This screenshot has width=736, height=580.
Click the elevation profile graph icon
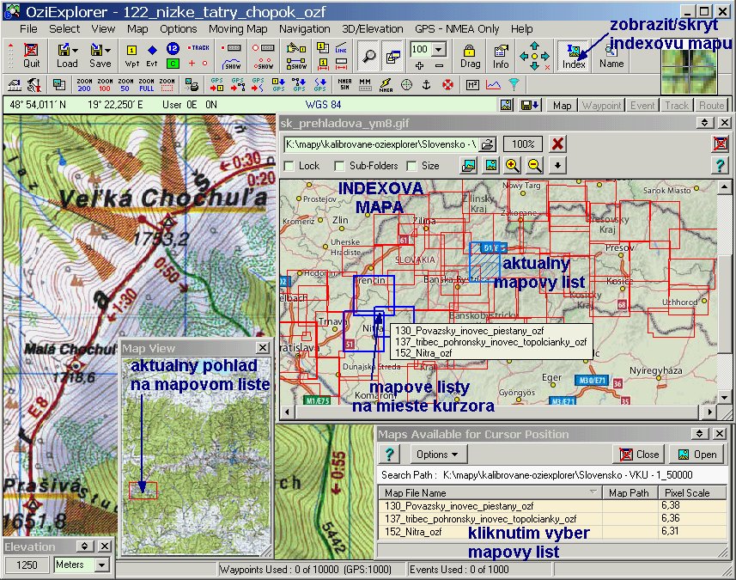click(493, 84)
